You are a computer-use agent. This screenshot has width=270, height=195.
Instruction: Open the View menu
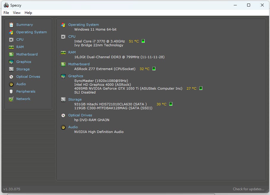[17, 13]
